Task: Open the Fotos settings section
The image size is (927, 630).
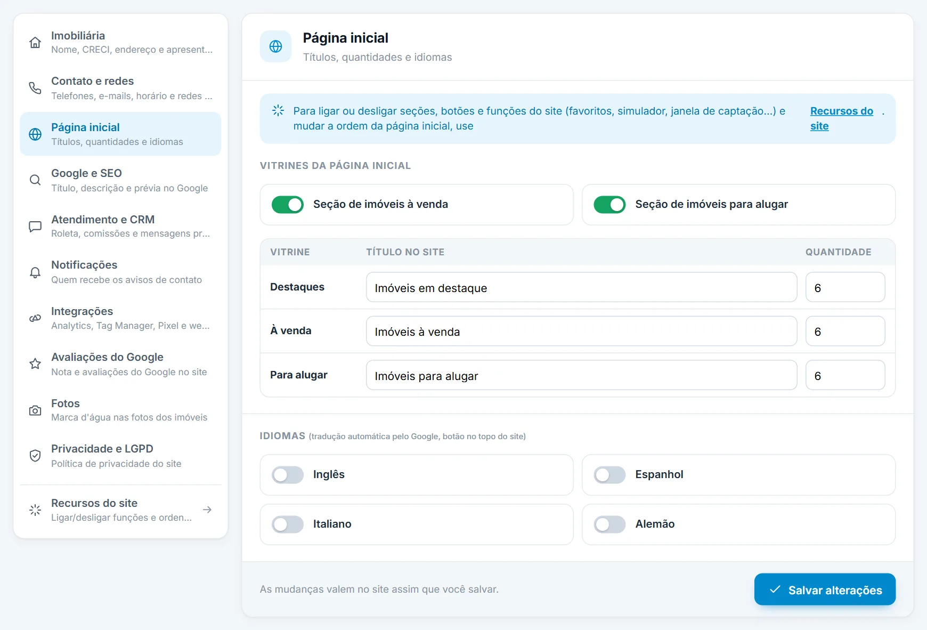Action: [x=120, y=410]
